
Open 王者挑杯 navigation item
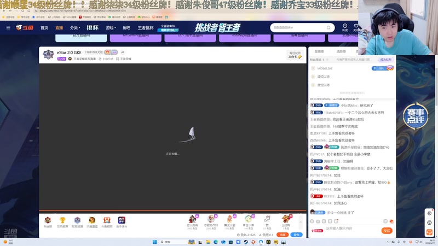point(146,28)
